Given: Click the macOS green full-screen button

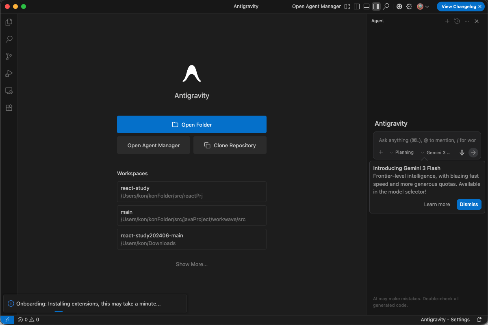Looking at the screenshot, I should point(24,6).
